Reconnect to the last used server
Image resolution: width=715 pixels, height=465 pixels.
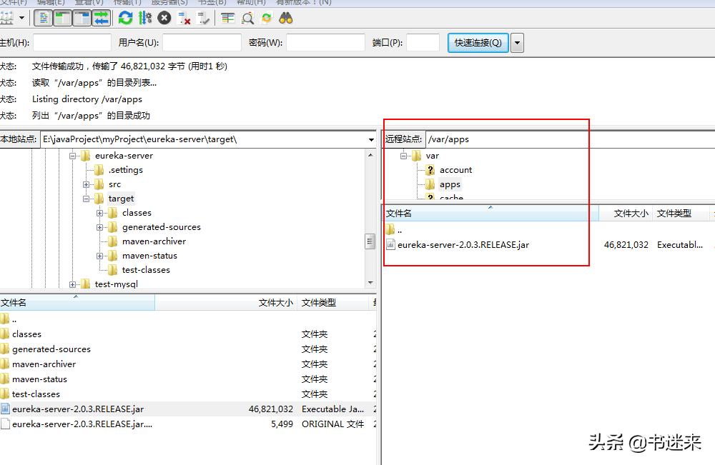(203, 19)
